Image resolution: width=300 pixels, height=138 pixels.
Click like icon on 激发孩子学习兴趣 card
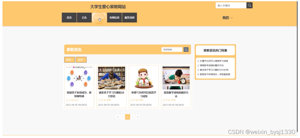99,100
